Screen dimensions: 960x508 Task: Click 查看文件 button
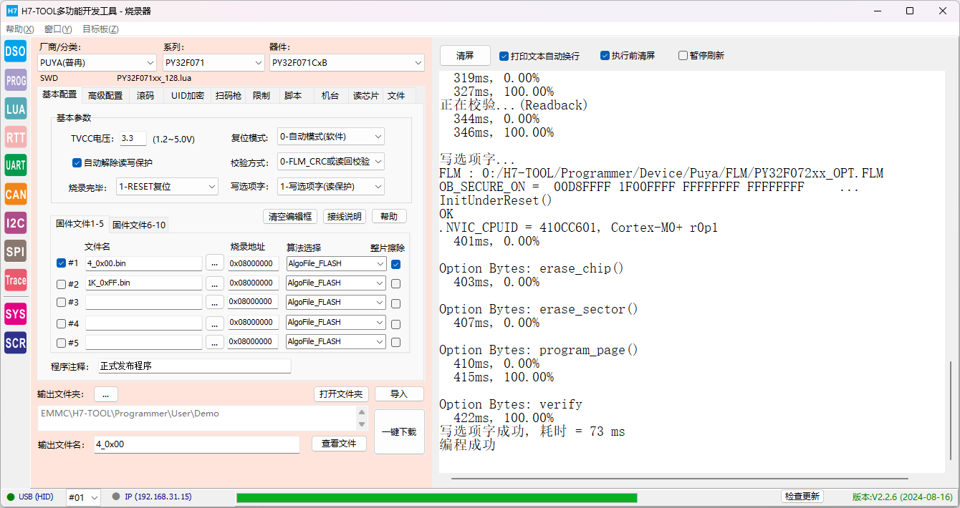(x=339, y=444)
